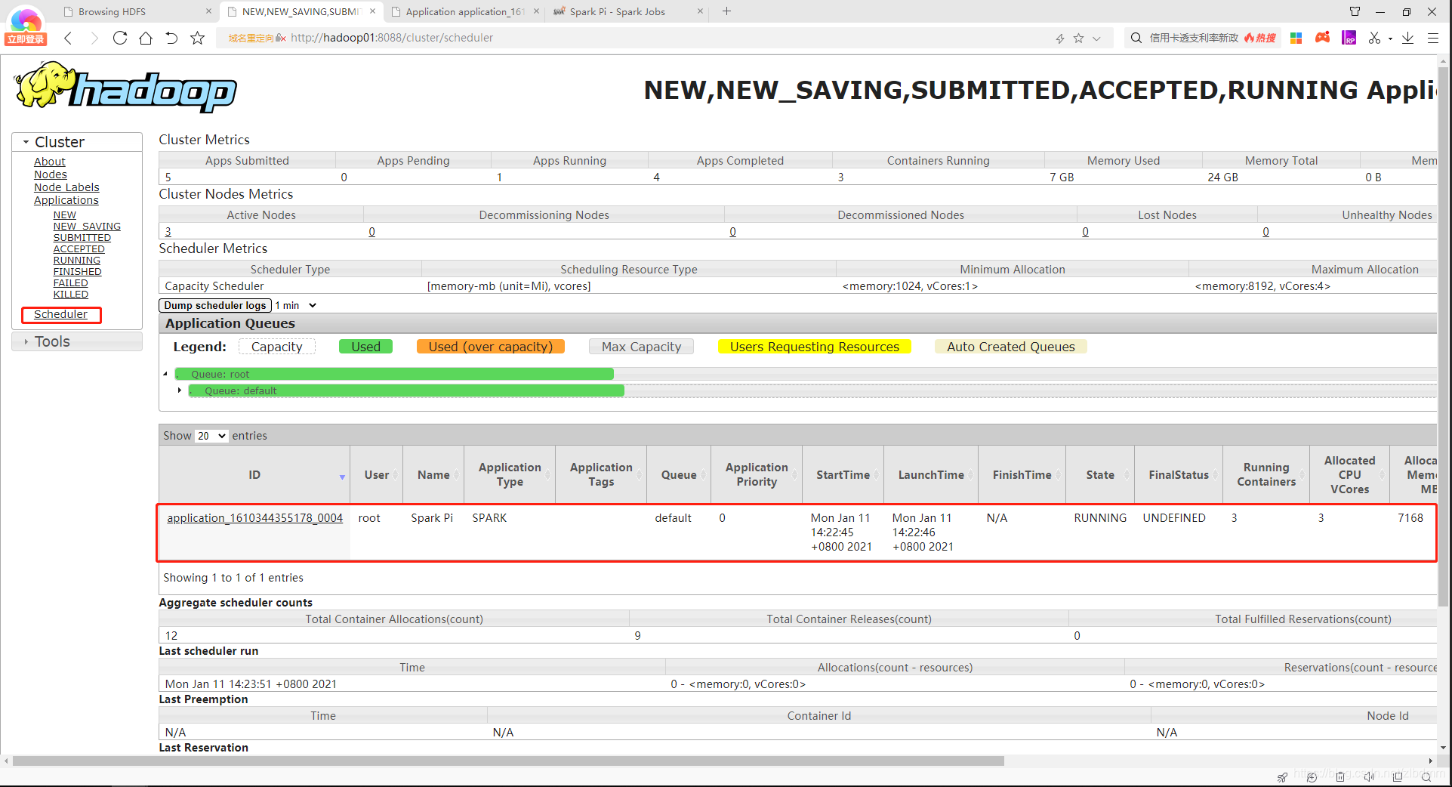Click the Used (over capacity) orange swatch
Screen dimensions: 1452x787
tap(491, 347)
